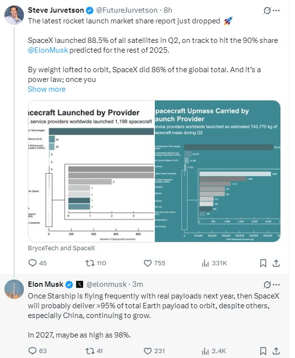Open more options menu on Jurvetson's post
The height and width of the screenshot is (358, 295).
click(x=279, y=10)
